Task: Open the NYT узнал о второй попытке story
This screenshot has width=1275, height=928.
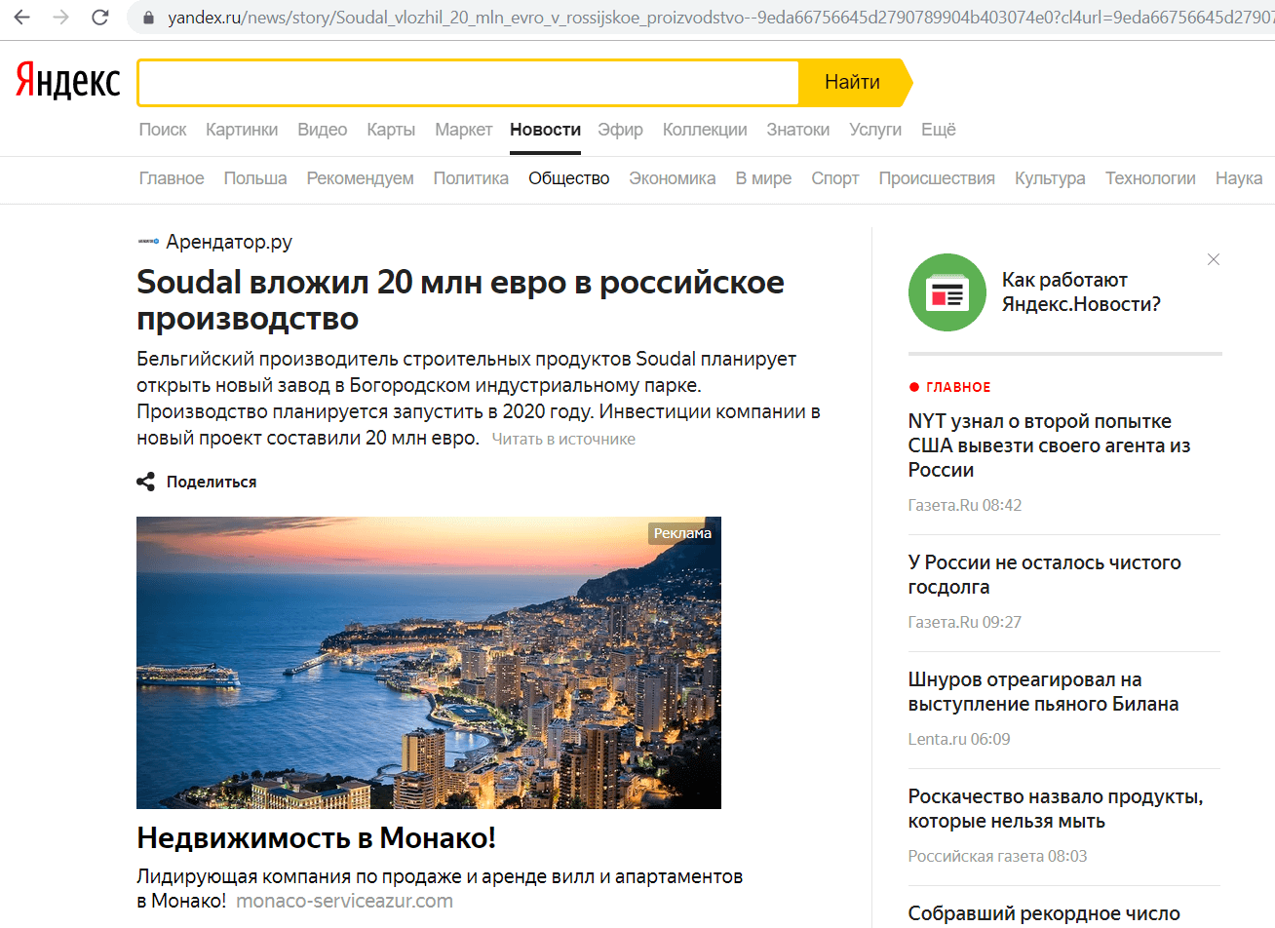Action: point(1049,445)
